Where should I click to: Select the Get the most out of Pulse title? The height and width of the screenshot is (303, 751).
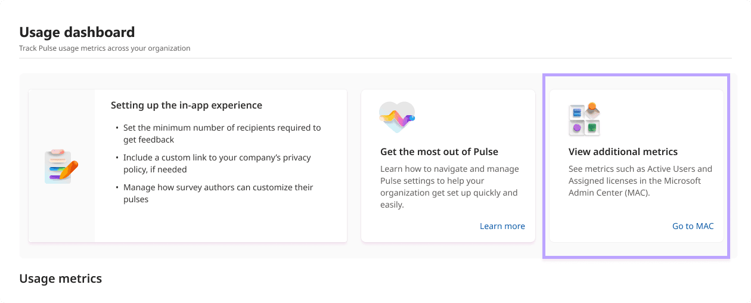tap(439, 151)
